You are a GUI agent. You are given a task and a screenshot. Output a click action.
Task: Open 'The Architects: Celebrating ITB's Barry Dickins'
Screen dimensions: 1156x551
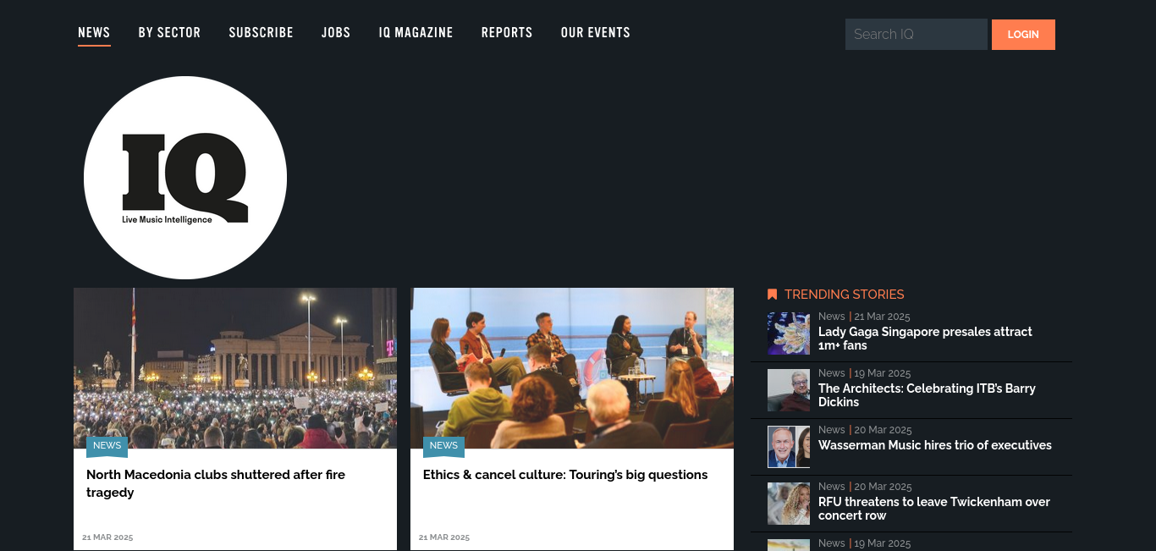(x=927, y=395)
